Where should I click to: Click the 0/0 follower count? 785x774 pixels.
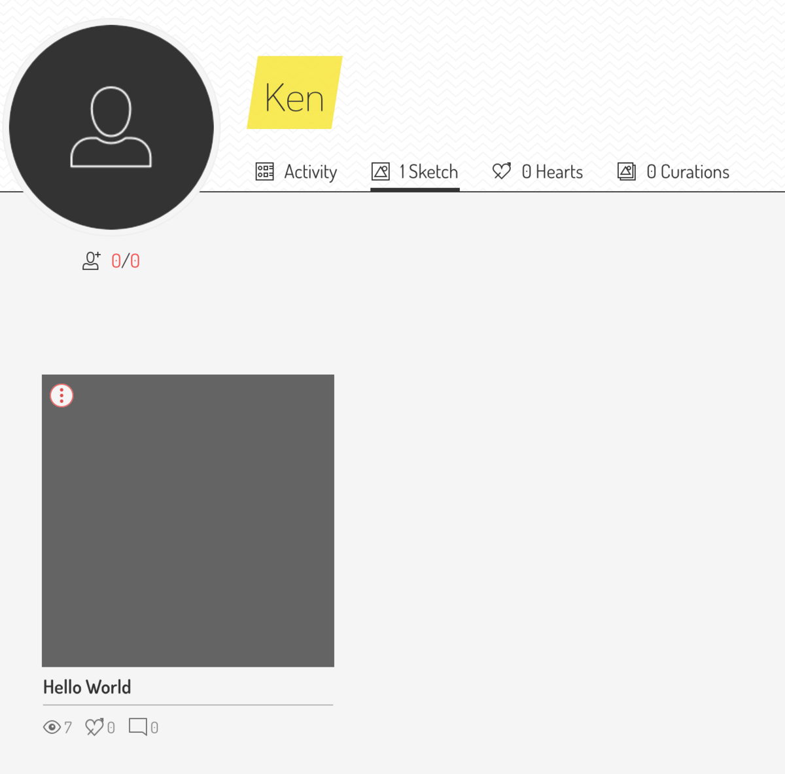[x=125, y=260]
